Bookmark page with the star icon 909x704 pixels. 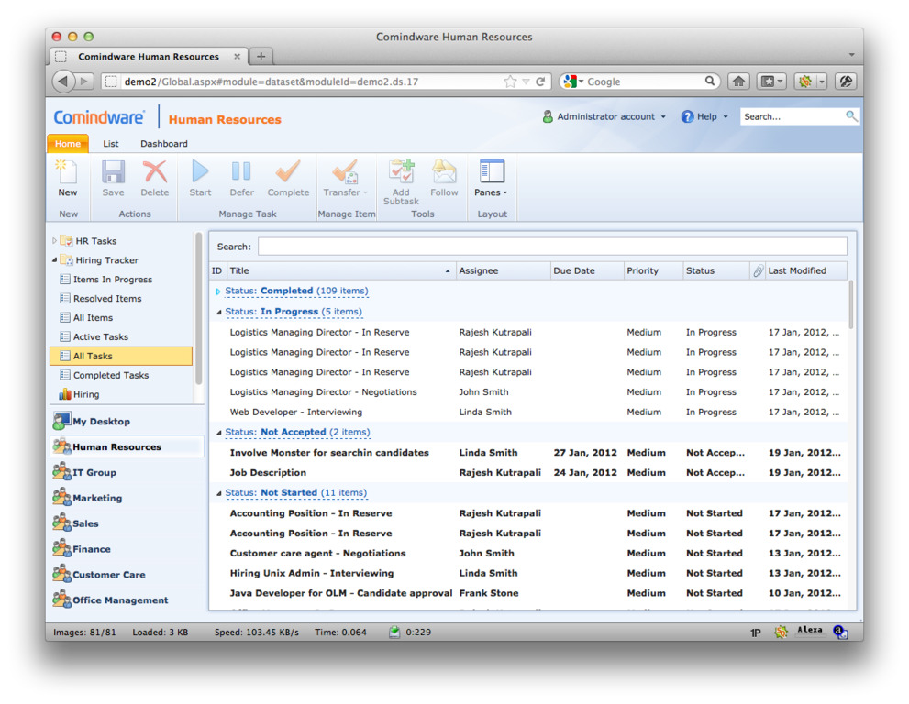pyautogui.click(x=510, y=82)
